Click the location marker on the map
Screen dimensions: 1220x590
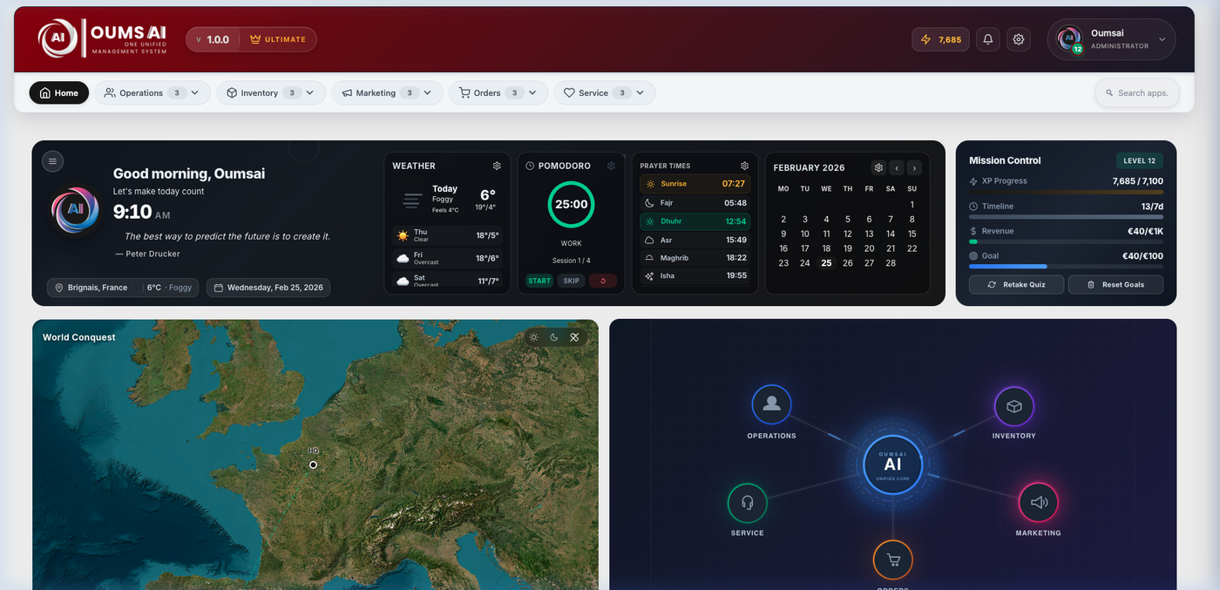[313, 465]
